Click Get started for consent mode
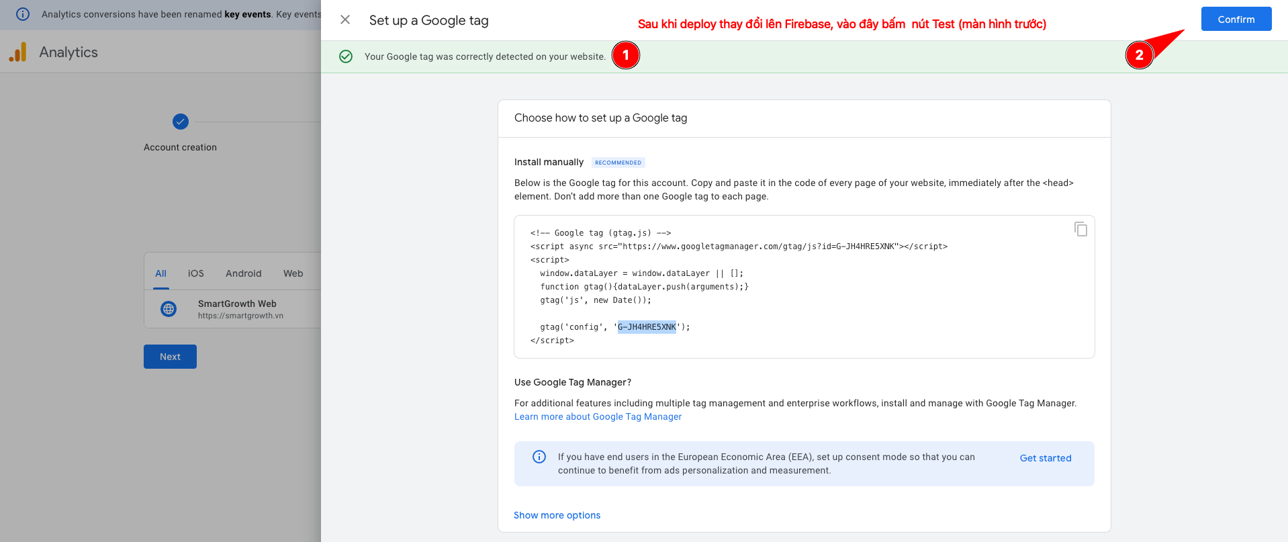 (x=1045, y=458)
